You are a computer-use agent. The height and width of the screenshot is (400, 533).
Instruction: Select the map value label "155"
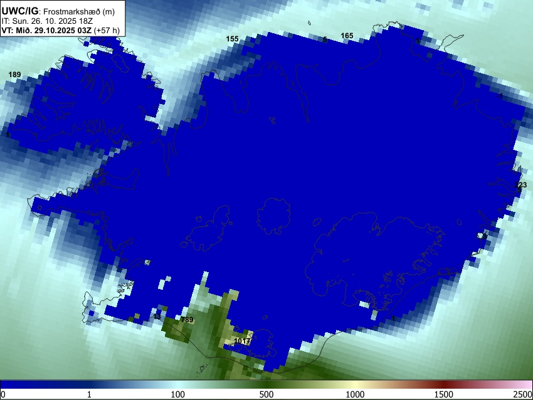(x=232, y=39)
